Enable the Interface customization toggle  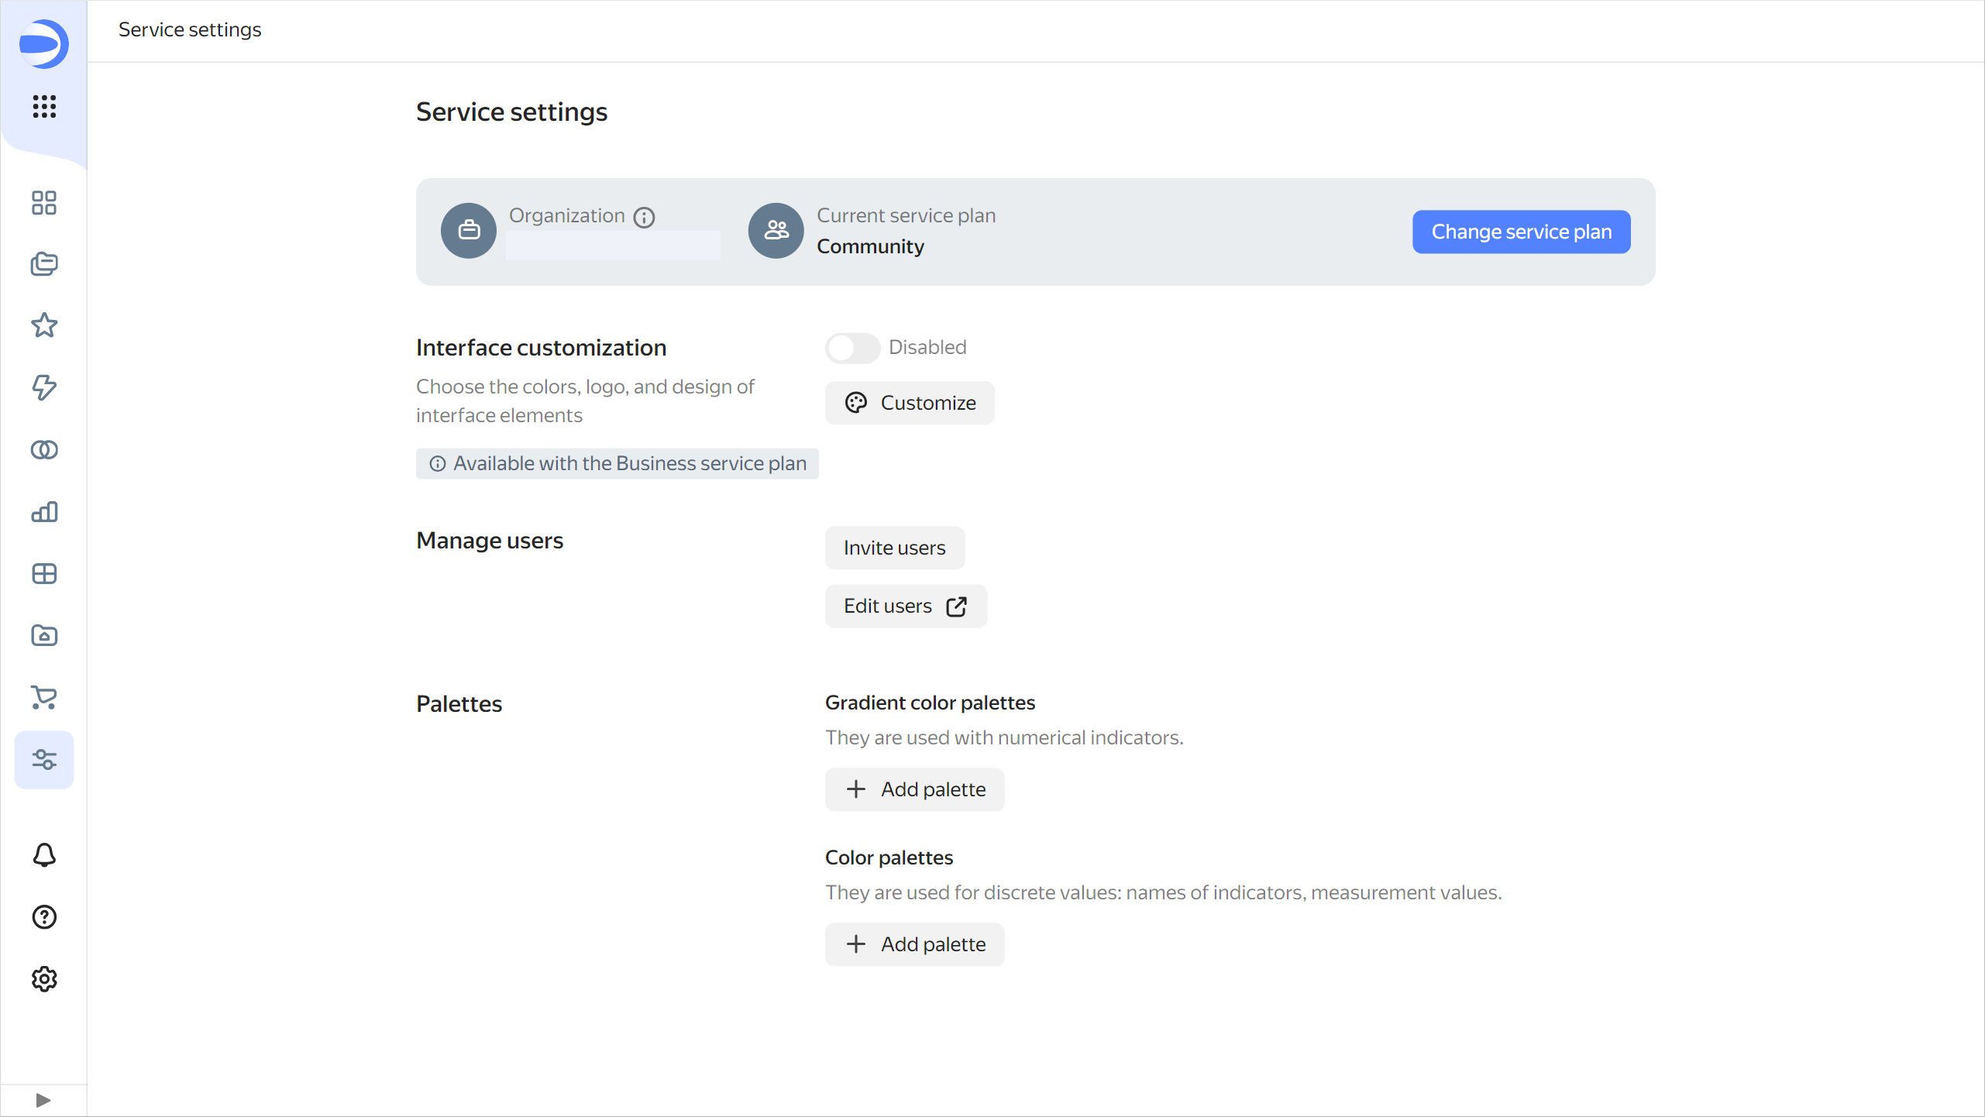point(852,348)
